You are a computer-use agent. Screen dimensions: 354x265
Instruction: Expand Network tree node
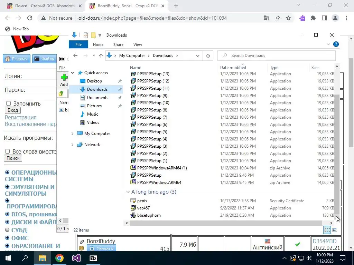pyautogui.click(x=73, y=145)
